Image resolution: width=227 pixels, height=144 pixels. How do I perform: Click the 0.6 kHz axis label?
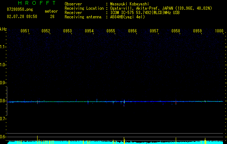pyautogui.click(x=3, y=137)
